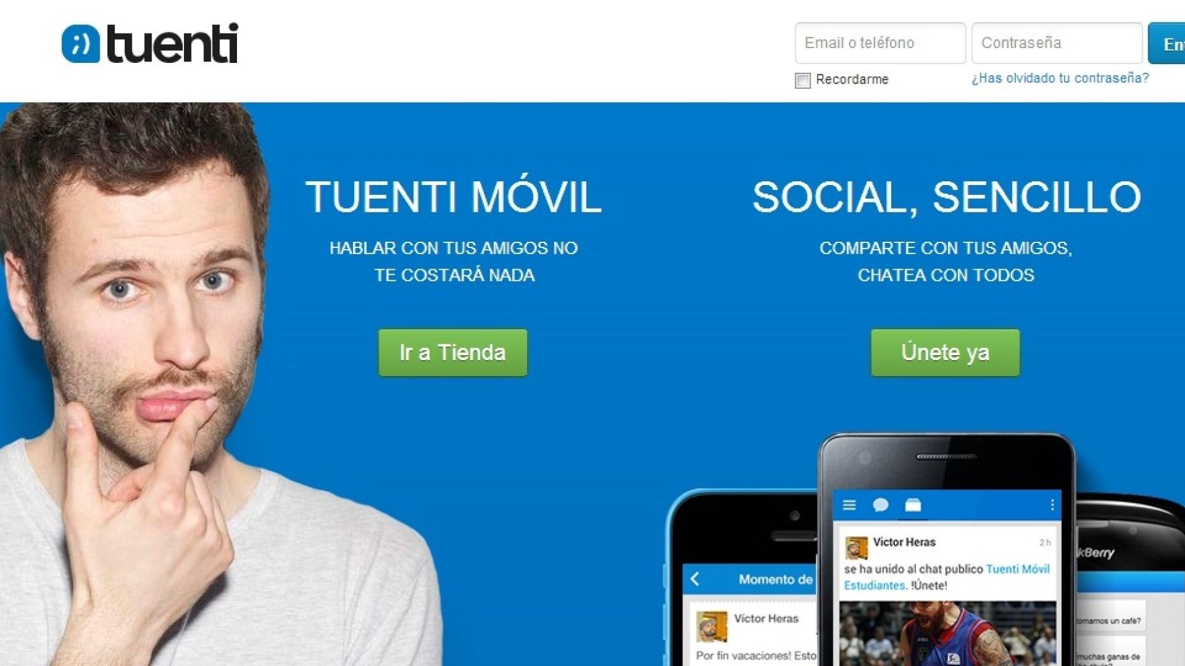Tap the inbox tray icon in phone app
Image resolution: width=1185 pixels, height=666 pixels.
coord(913,505)
